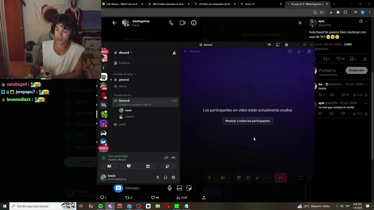Image resolution: width=374 pixels, height=210 pixels.
Task: Deafen audio with the headphones icon
Action: (x=166, y=177)
